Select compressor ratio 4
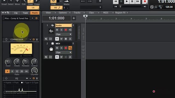Viewport: 175px width, 98px height. click(7, 71)
